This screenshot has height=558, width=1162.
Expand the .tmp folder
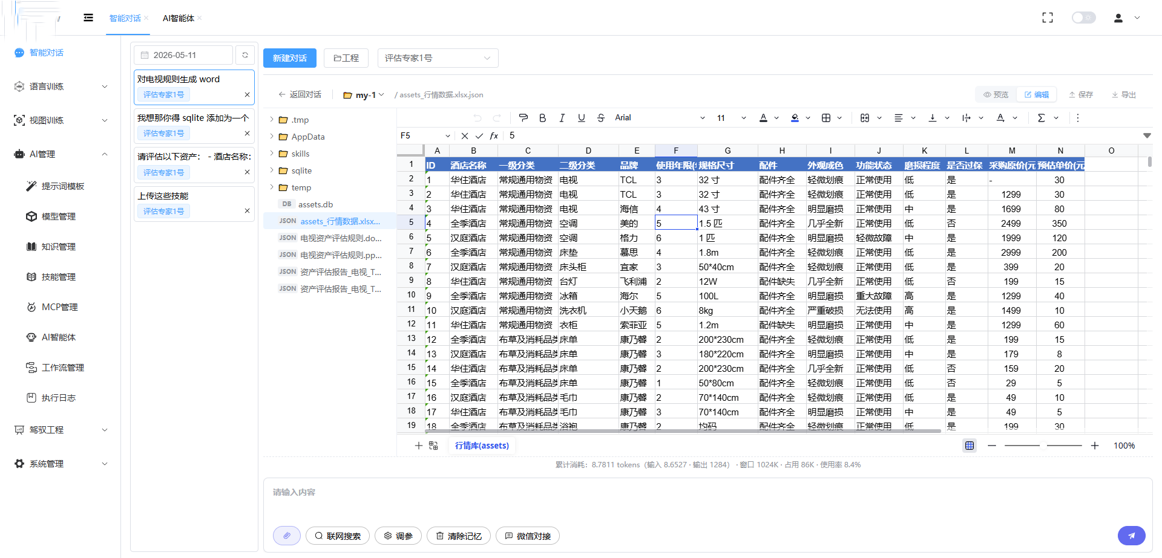pos(272,120)
